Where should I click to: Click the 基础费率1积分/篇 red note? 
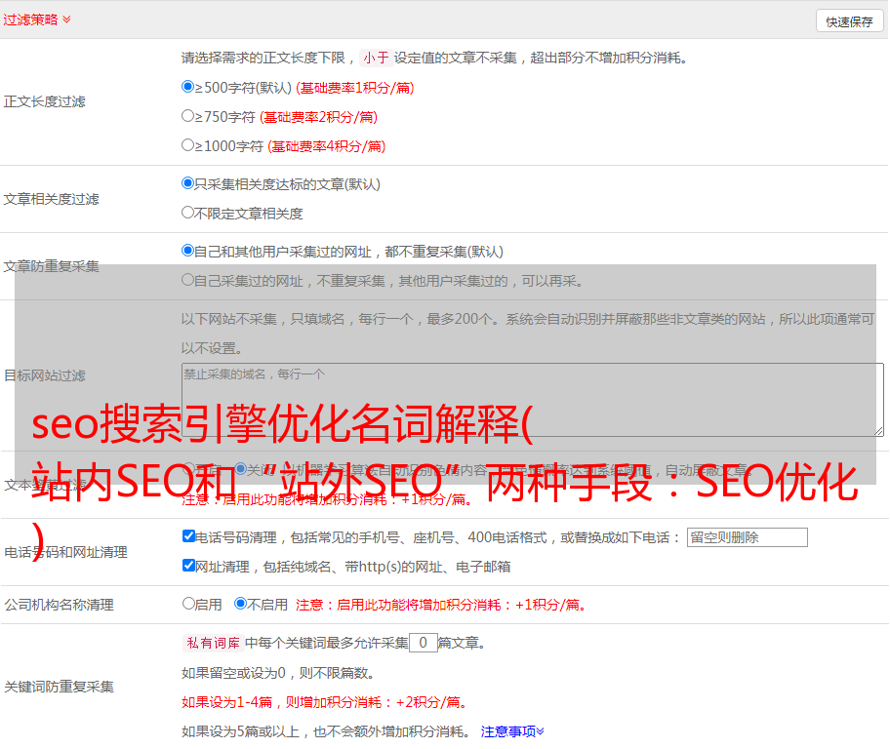[355, 88]
